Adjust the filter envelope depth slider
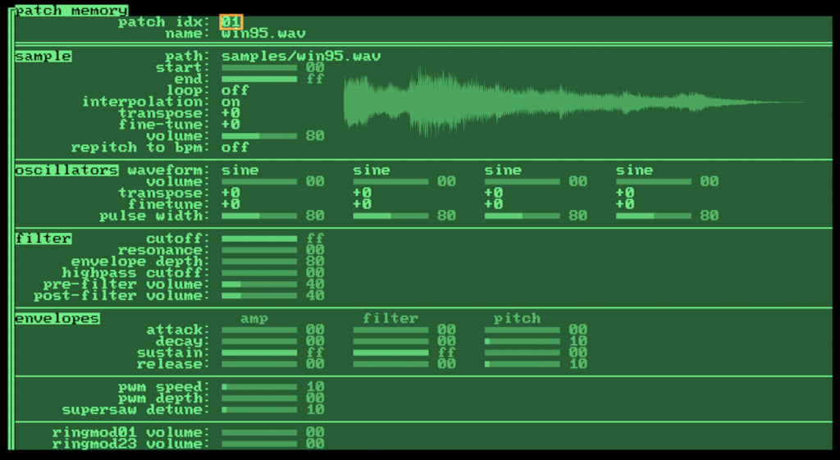This screenshot has width=840, height=460. tap(259, 262)
